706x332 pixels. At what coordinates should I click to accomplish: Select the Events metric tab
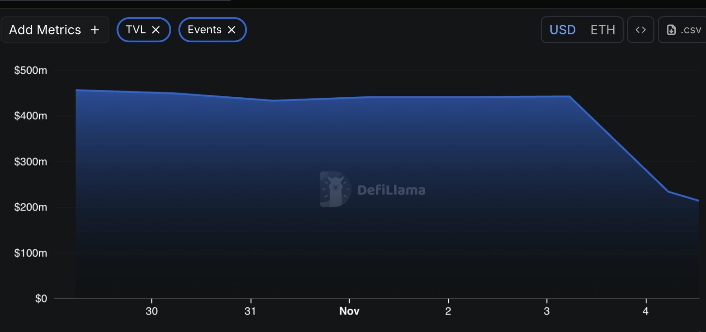pos(205,30)
